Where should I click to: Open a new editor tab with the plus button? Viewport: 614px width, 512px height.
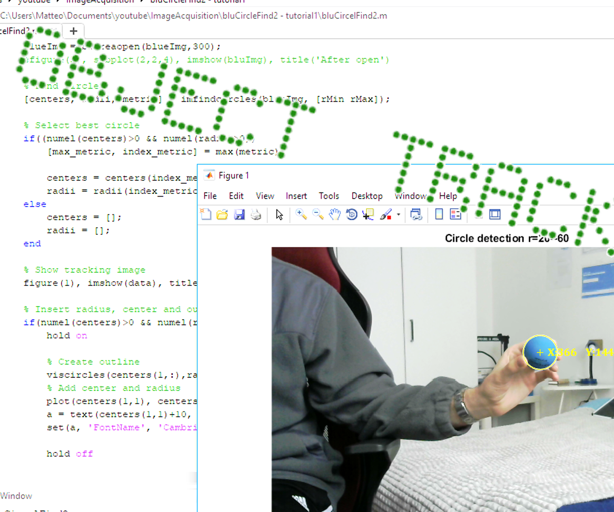pos(73,31)
